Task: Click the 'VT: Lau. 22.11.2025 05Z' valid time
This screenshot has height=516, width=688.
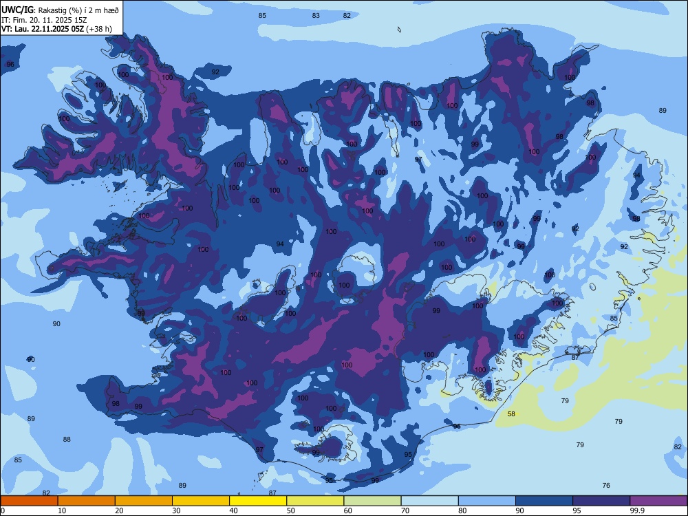Action: 43,29
